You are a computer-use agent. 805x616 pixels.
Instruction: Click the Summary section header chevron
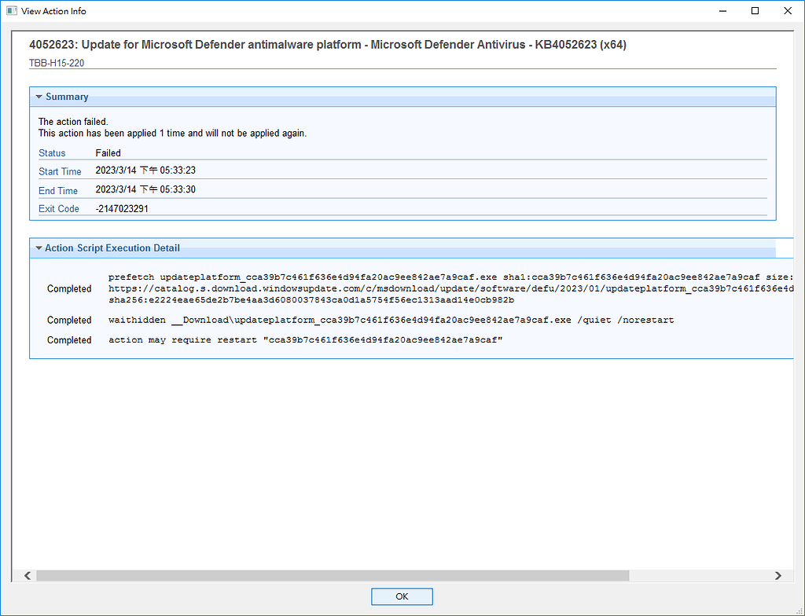pos(39,96)
